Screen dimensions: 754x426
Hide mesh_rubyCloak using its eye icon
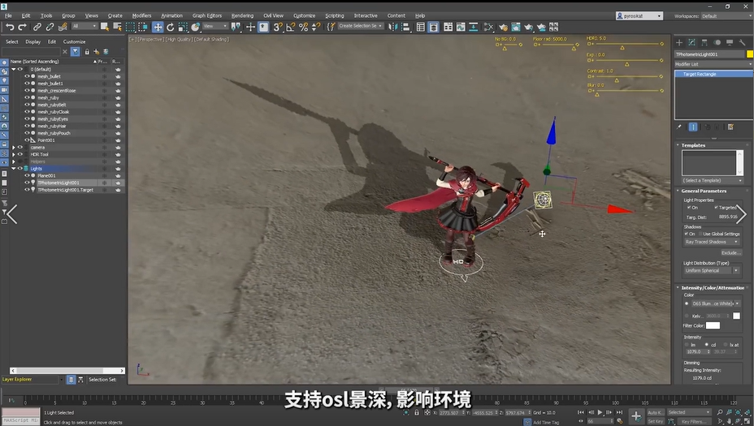[27, 111]
